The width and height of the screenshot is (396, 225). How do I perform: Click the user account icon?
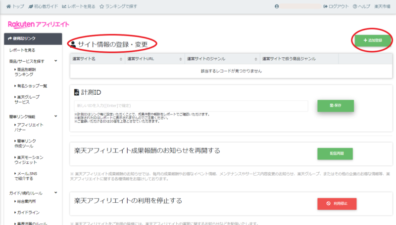coord(277,6)
